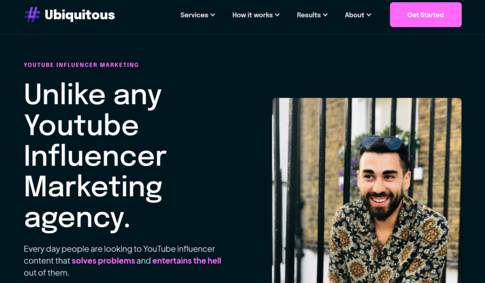Screen dimensions: 485x283
Task: Click the 'Unlike any' headline line
Action: pyautogui.click(x=93, y=94)
